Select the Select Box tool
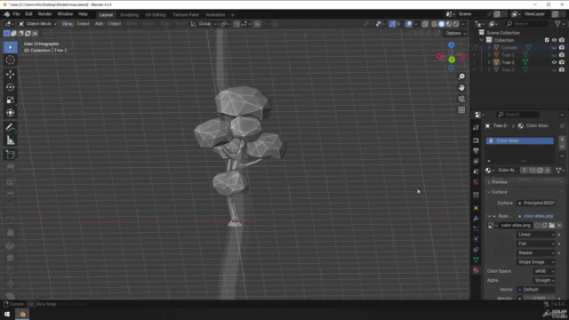The width and height of the screenshot is (569, 320). pyautogui.click(x=10, y=47)
